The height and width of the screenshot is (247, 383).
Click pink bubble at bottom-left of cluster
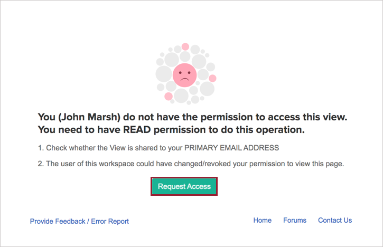click(x=168, y=97)
